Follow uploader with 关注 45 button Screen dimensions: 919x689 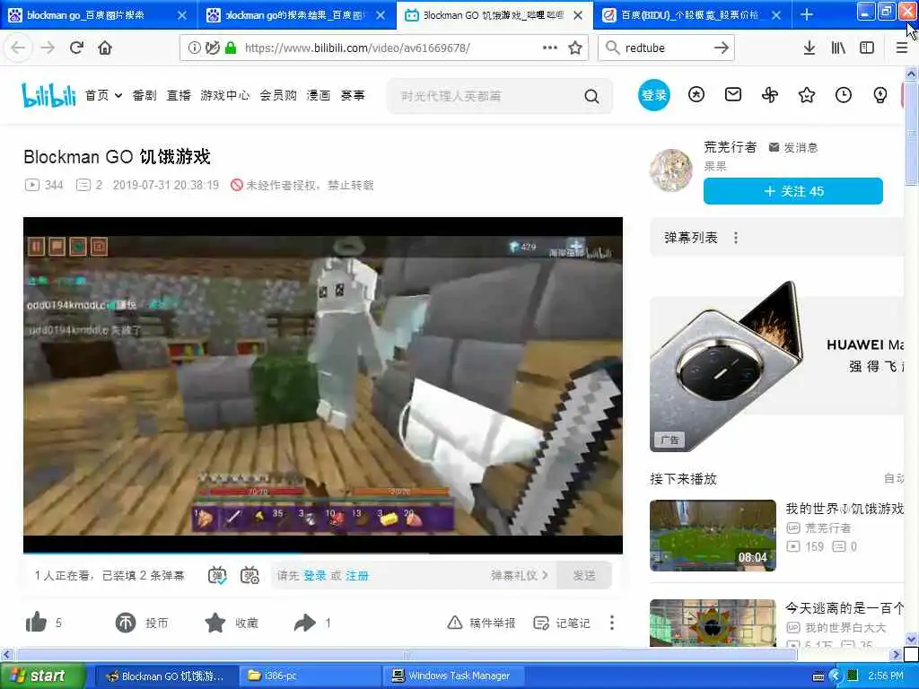coord(793,191)
